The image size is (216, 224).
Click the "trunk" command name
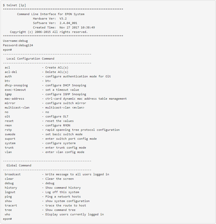[x=9, y=148]
